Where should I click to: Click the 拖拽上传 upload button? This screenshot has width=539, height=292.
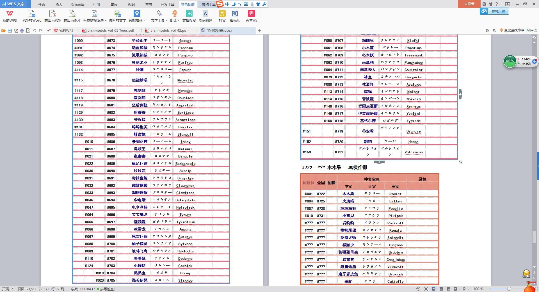(498, 12)
